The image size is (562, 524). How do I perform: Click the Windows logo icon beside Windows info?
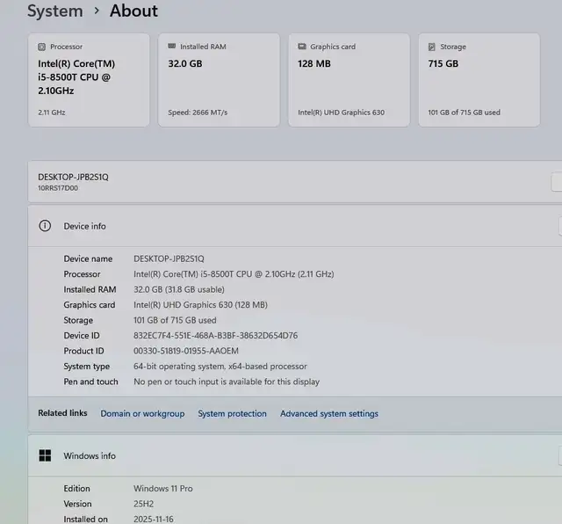[45, 455]
